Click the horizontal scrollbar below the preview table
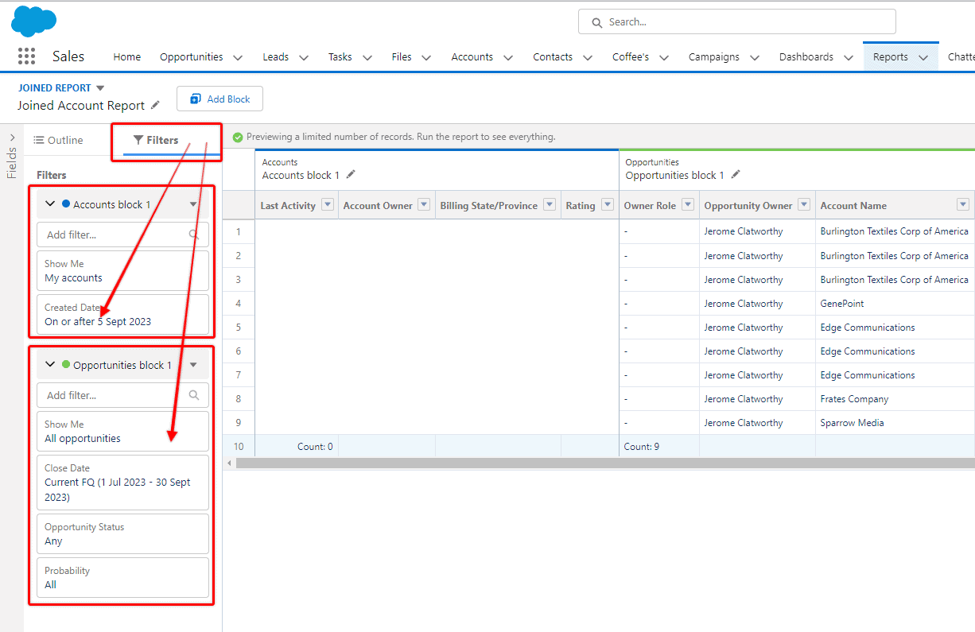The width and height of the screenshot is (975, 632). coord(557,463)
